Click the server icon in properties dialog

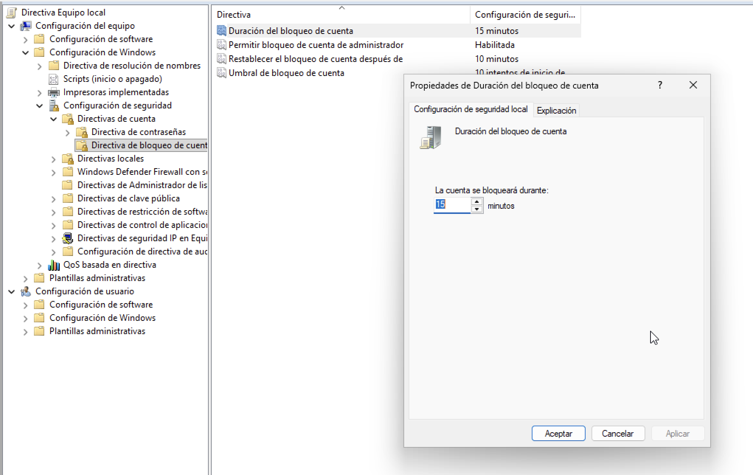431,138
